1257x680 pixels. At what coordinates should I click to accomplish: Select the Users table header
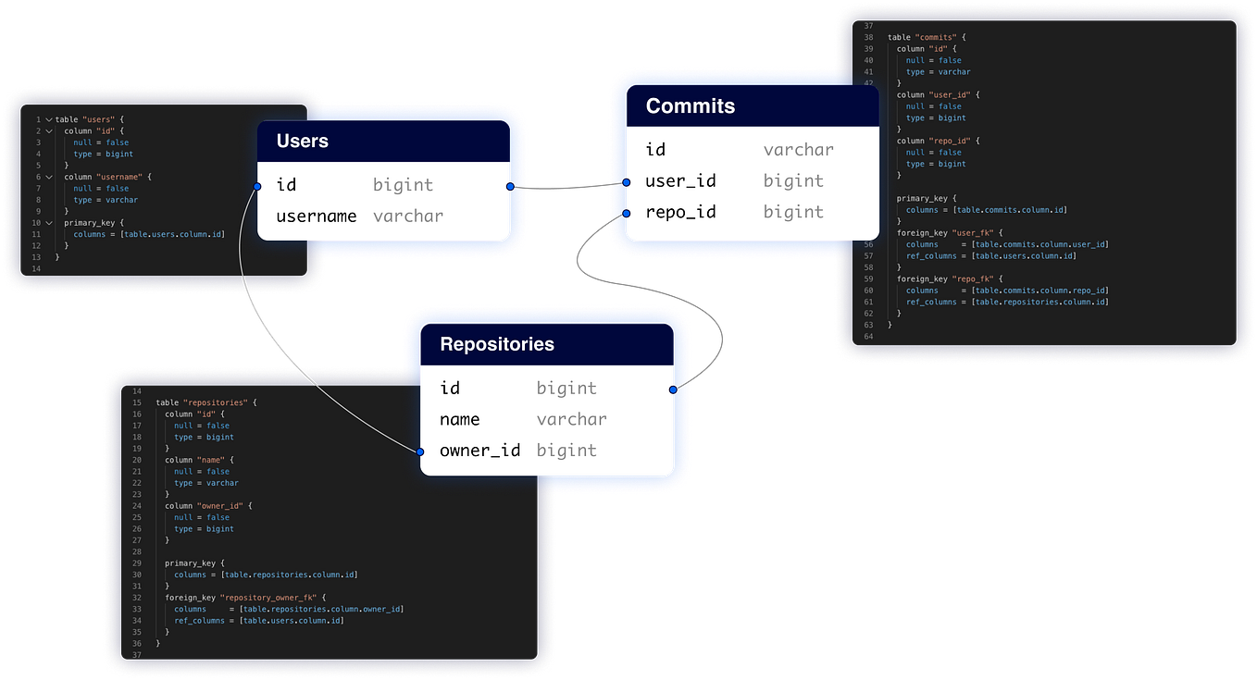click(383, 142)
